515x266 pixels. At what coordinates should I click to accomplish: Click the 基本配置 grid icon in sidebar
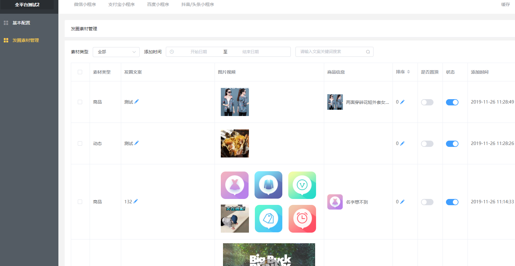(6, 23)
